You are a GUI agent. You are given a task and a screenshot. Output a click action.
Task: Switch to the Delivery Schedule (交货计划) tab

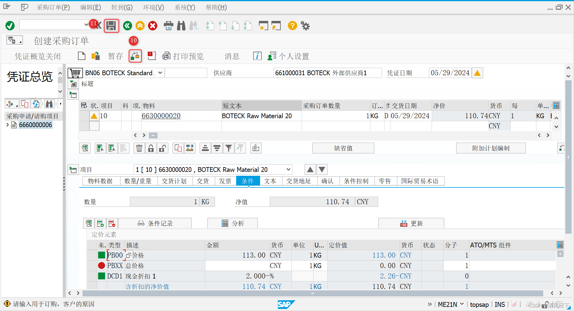click(174, 181)
